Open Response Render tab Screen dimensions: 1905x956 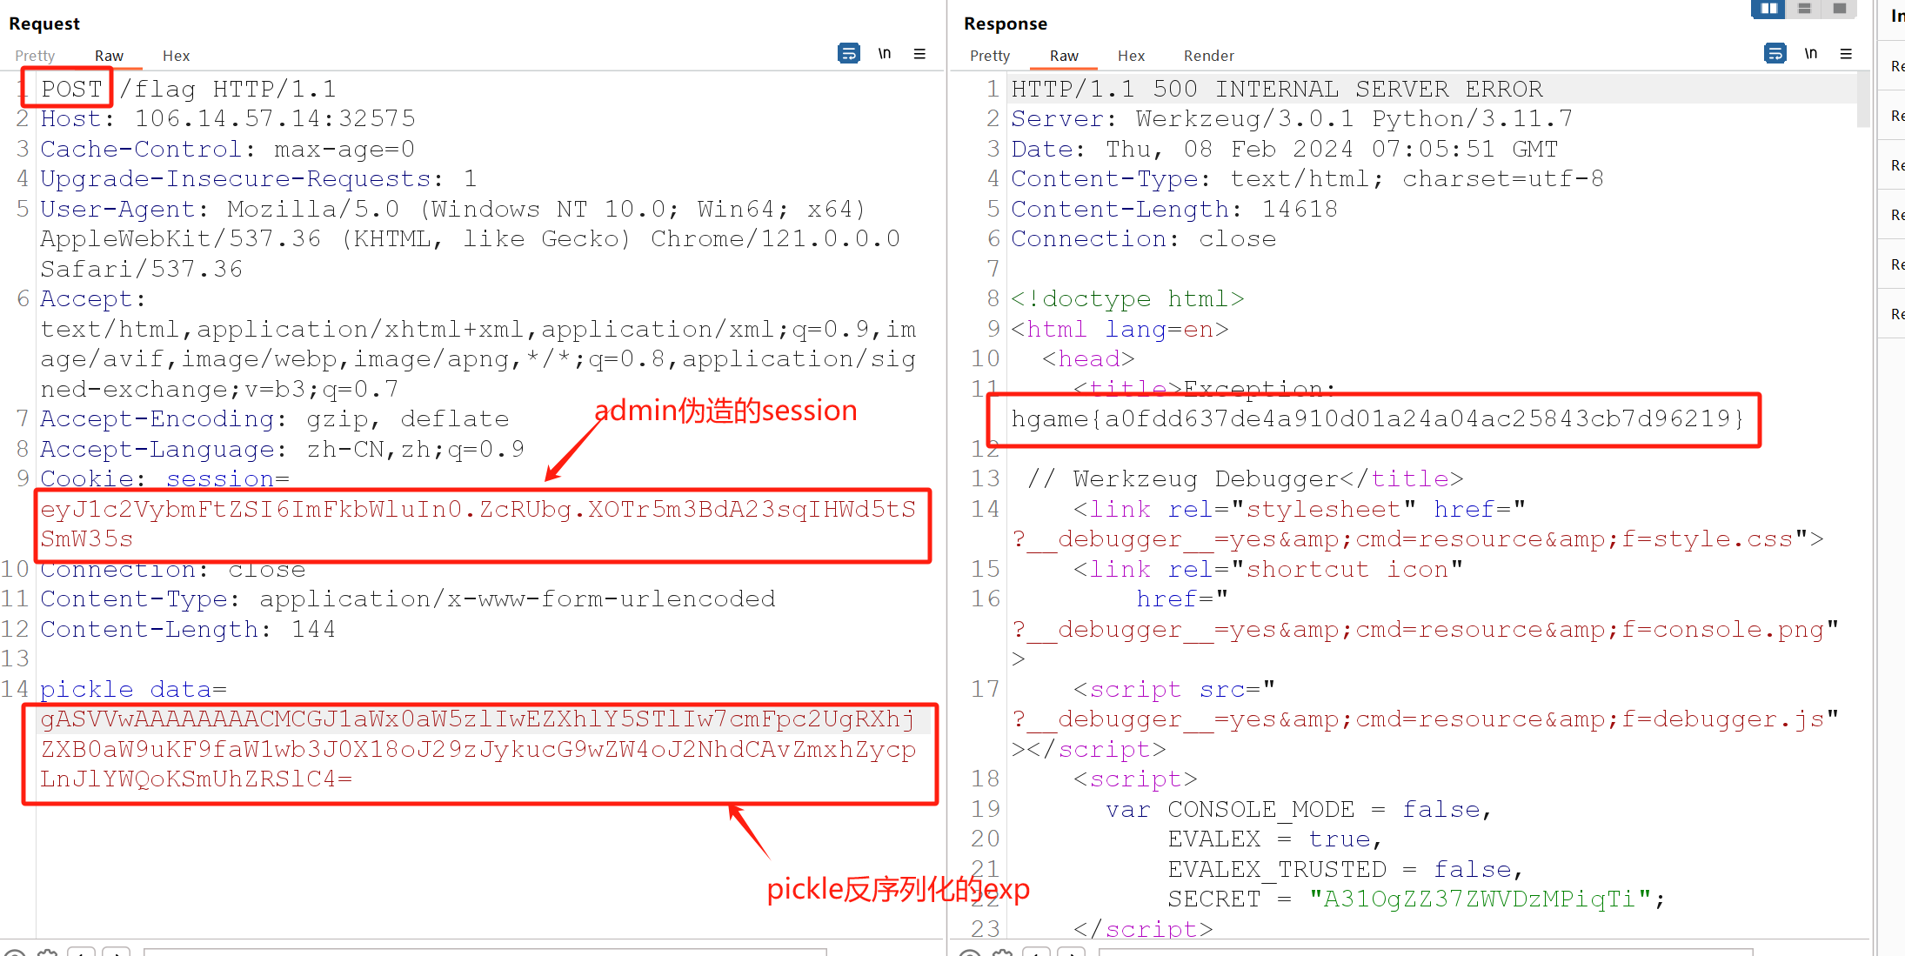1208,56
